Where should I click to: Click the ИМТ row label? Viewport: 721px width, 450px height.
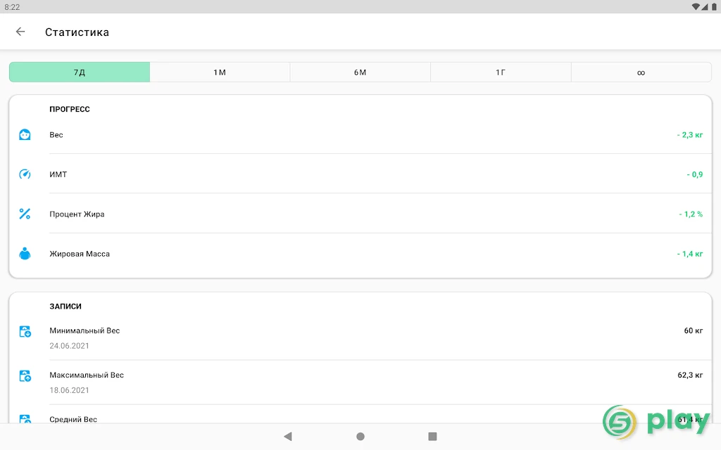(58, 174)
